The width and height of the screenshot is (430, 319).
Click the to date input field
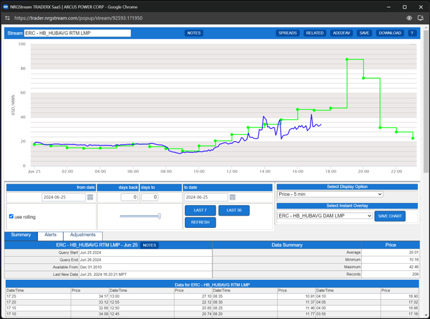pyautogui.click(x=205, y=197)
